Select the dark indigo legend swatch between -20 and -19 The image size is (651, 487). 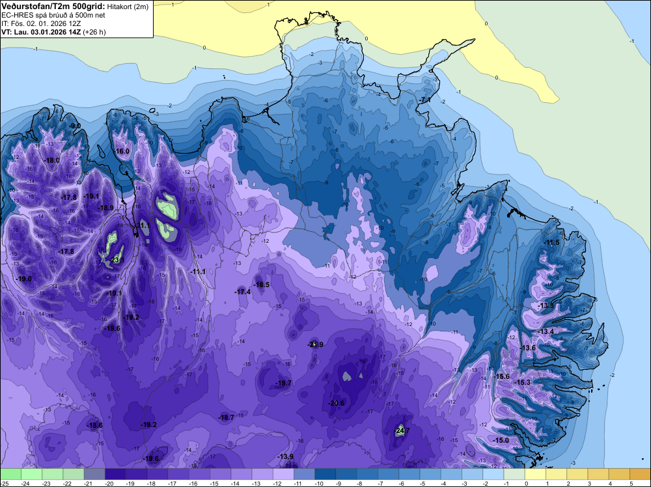click(x=115, y=474)
